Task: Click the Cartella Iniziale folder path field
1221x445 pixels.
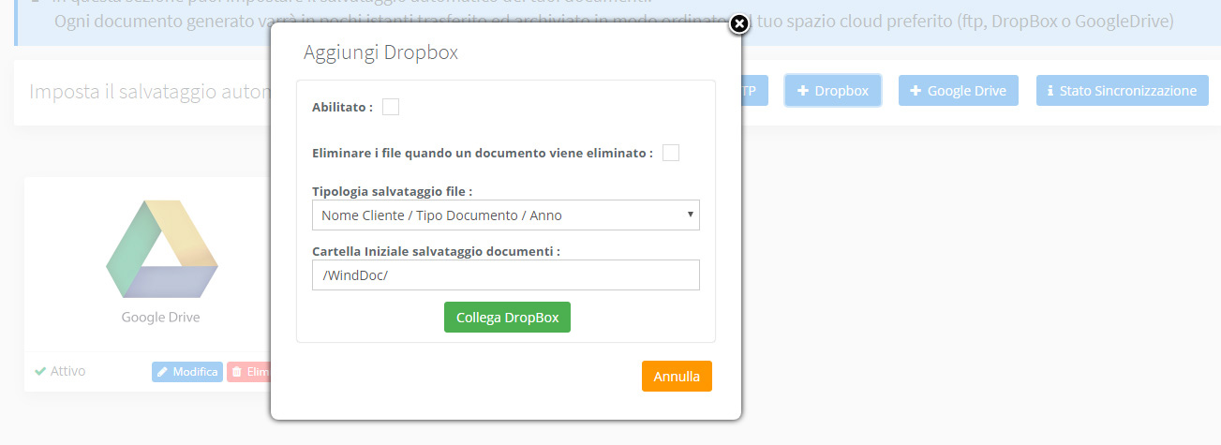Action: pos(506,274)
